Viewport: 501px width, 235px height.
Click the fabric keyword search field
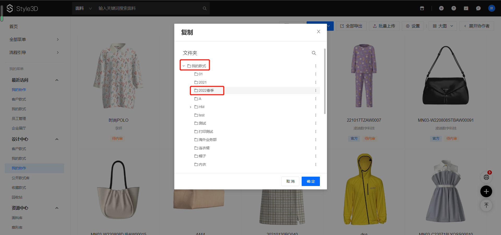tap(149, 8)
